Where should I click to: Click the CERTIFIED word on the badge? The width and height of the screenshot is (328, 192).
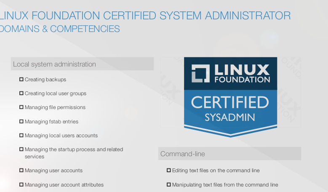point(230,102)
